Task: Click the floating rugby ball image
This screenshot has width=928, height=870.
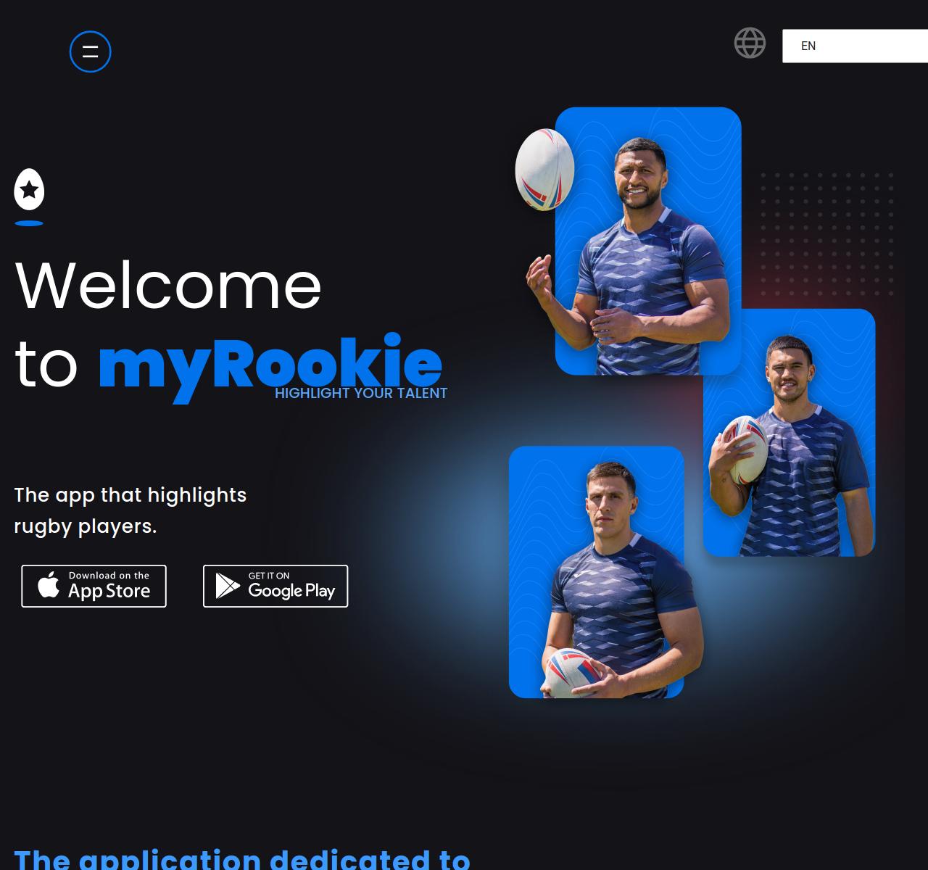Action: coord(544,170)
